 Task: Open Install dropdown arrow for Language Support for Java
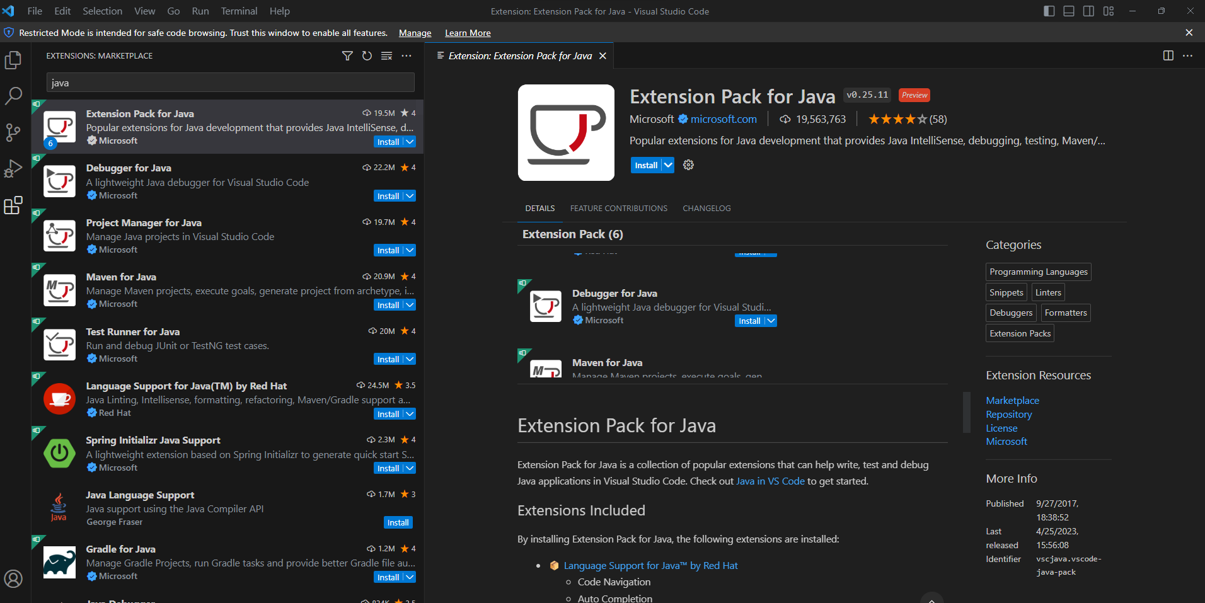click(410, 414)
